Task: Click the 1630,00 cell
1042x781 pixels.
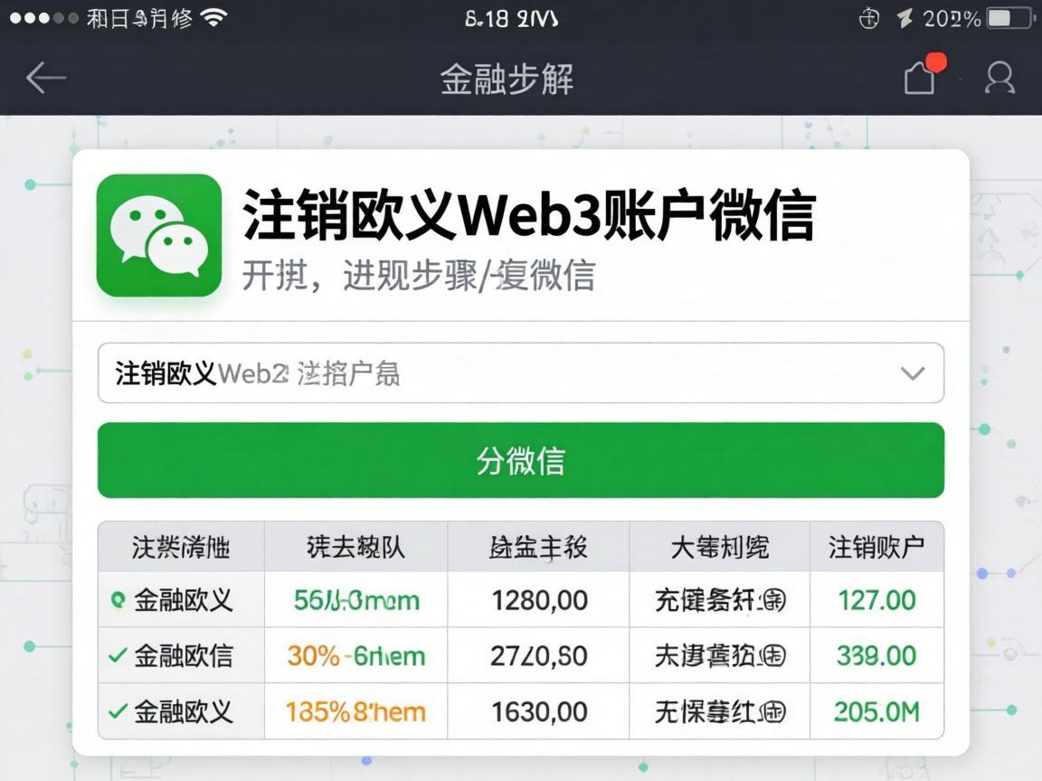Action: (x=539, y=712)
